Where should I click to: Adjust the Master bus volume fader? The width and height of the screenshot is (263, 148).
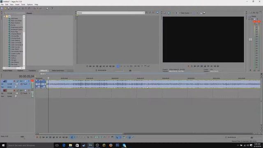point(250,39)
